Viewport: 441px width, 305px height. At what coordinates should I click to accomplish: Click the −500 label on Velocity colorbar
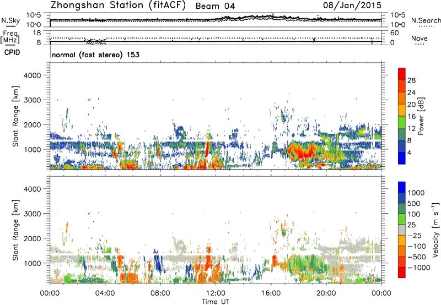coord(417,257)
